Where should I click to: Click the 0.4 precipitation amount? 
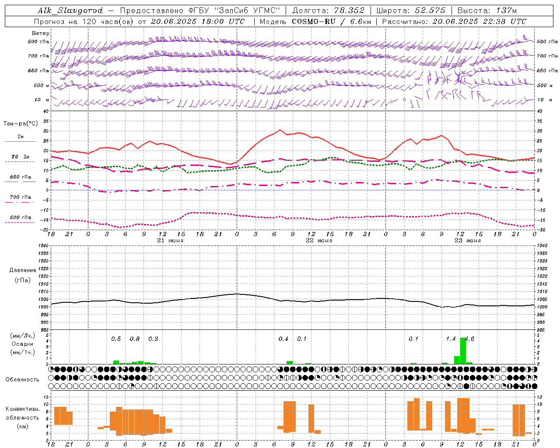pos(283,339)
